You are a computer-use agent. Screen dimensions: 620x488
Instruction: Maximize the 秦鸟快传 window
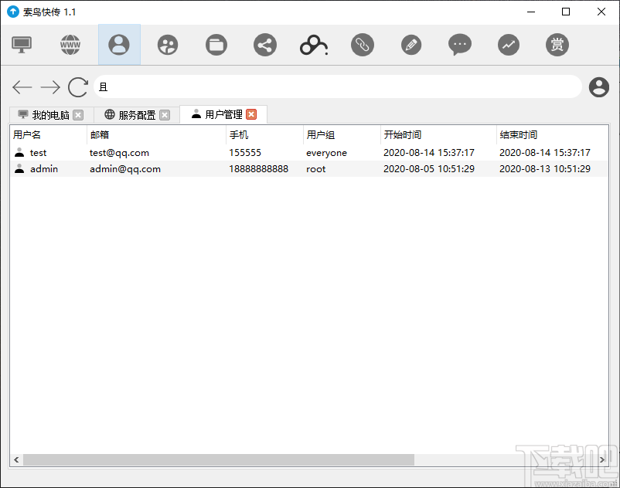tap(566, 12)
